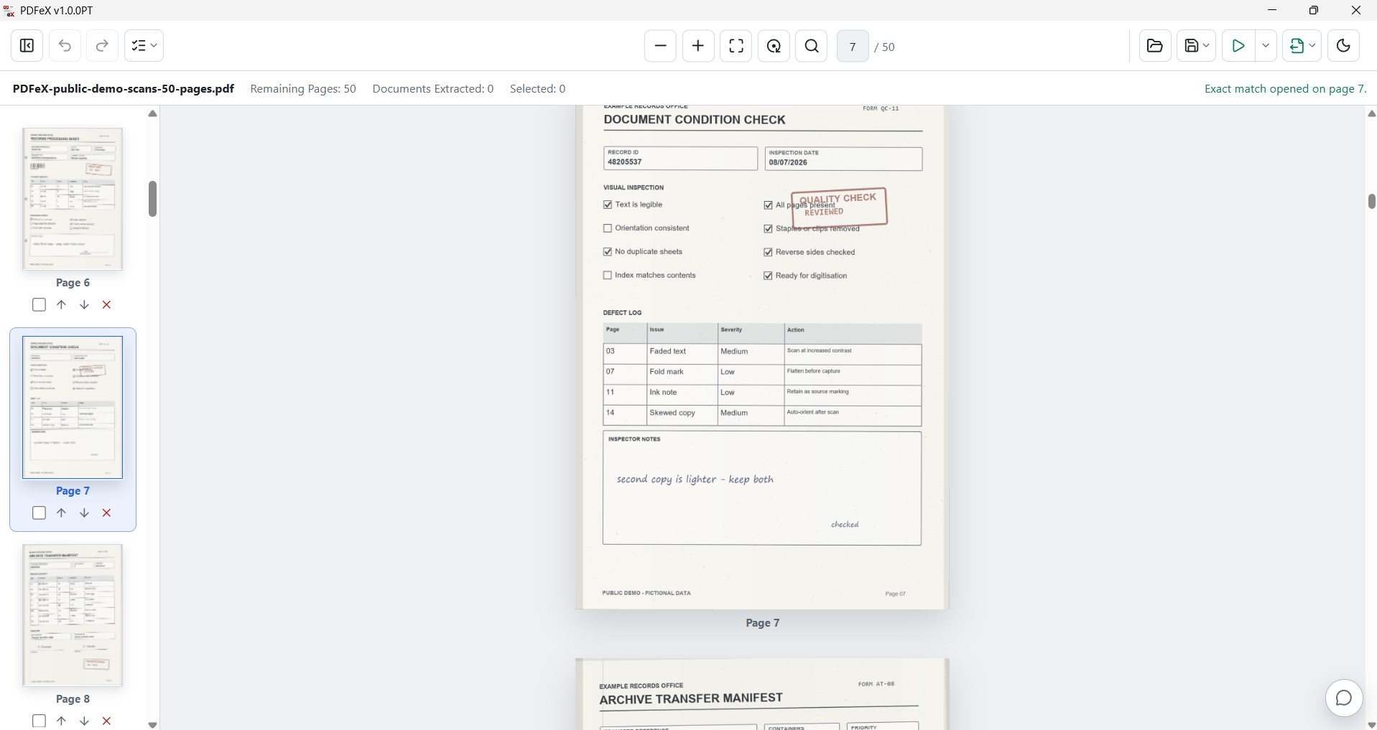Click the 'Remaining Pages: 50' text

(303, 89)
